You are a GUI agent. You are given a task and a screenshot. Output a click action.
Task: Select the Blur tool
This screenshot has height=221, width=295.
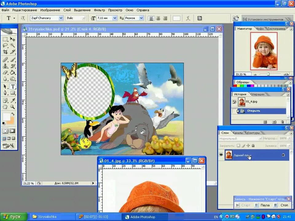5,79
